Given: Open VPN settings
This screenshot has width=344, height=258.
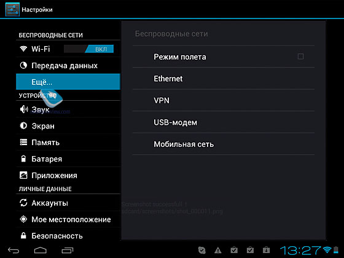Looking at the screenshot, I should coord(224,100).
